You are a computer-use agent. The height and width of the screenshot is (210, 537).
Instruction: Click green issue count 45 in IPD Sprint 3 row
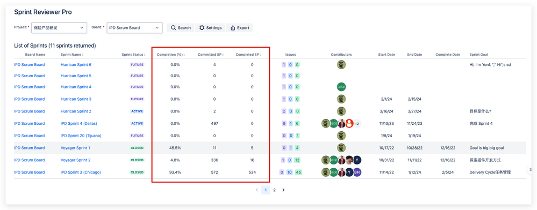click(299, 172)
